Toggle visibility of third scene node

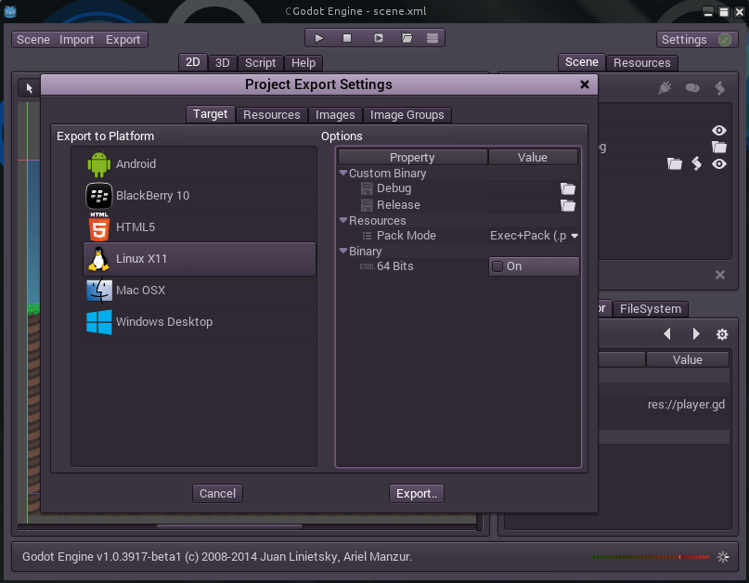click(719, 164)
